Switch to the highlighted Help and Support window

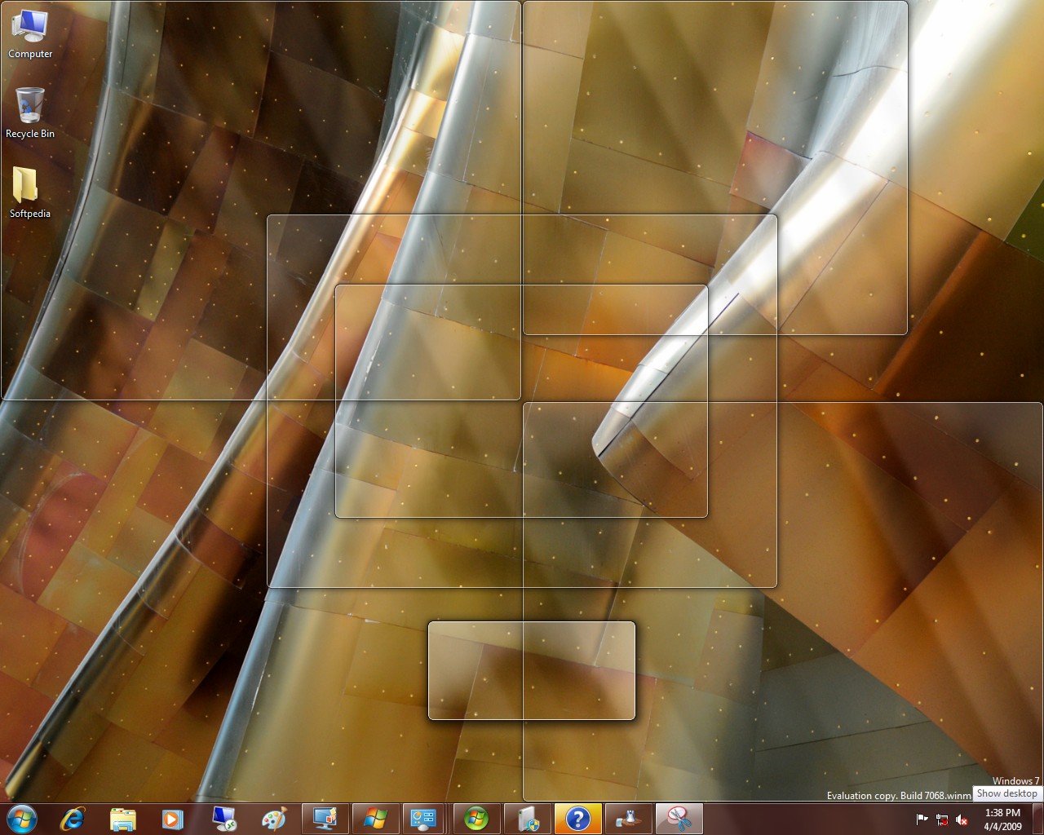tap(577, 819)
